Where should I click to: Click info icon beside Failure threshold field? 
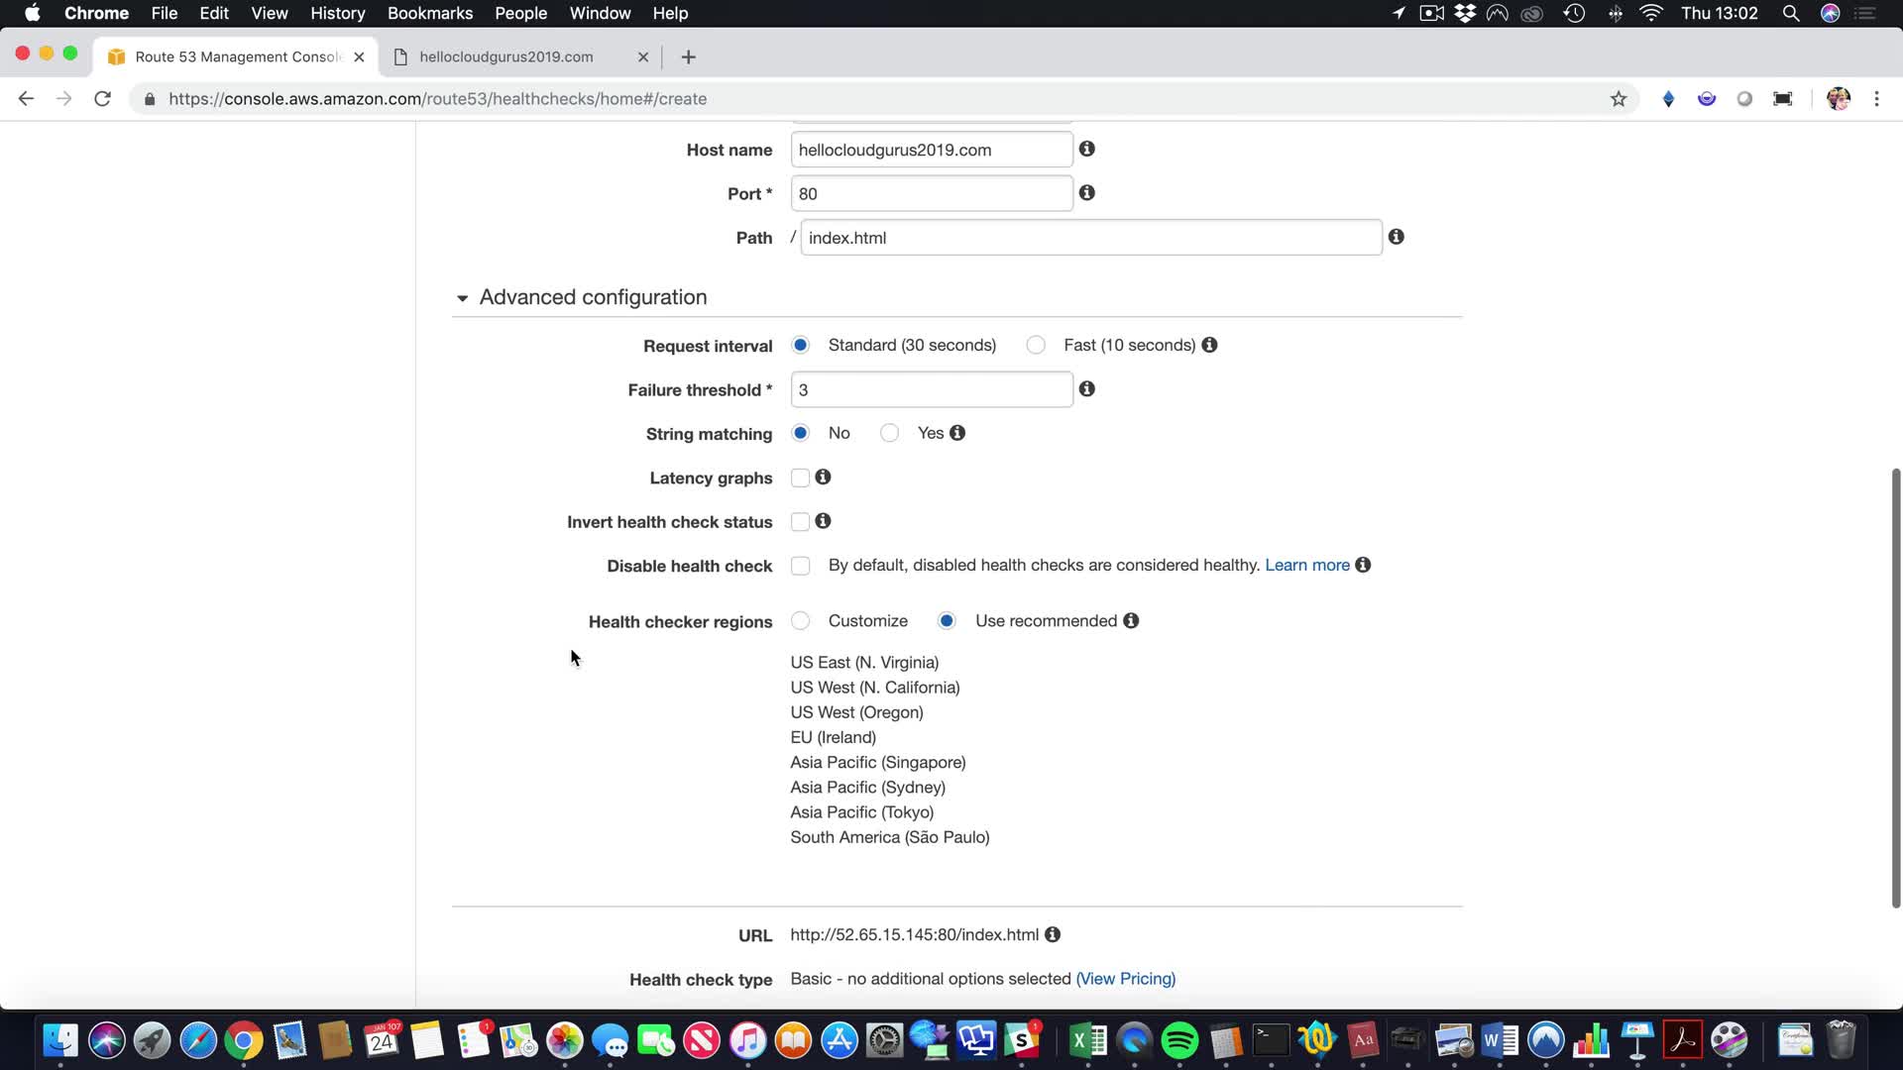(1086, 389)
